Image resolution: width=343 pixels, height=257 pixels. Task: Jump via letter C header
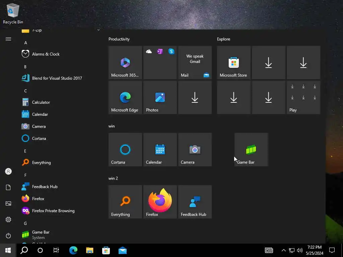coord(25,91)
